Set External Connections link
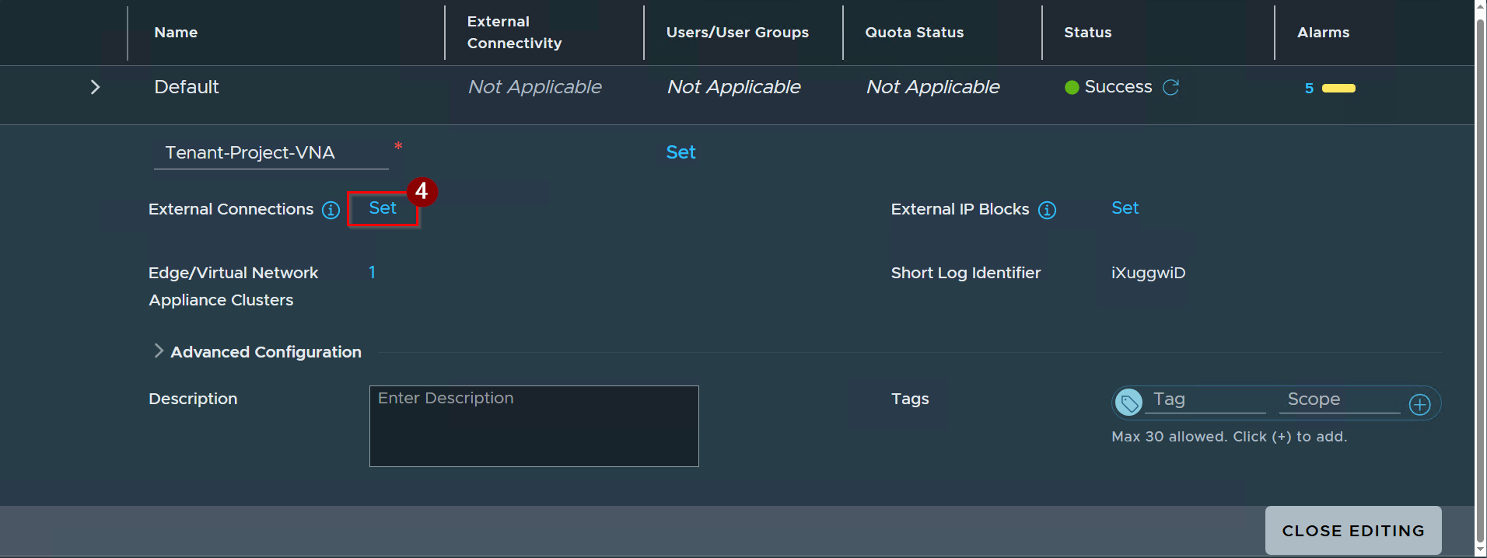This screenshot has height=558, width=1487. coord(383,208)
